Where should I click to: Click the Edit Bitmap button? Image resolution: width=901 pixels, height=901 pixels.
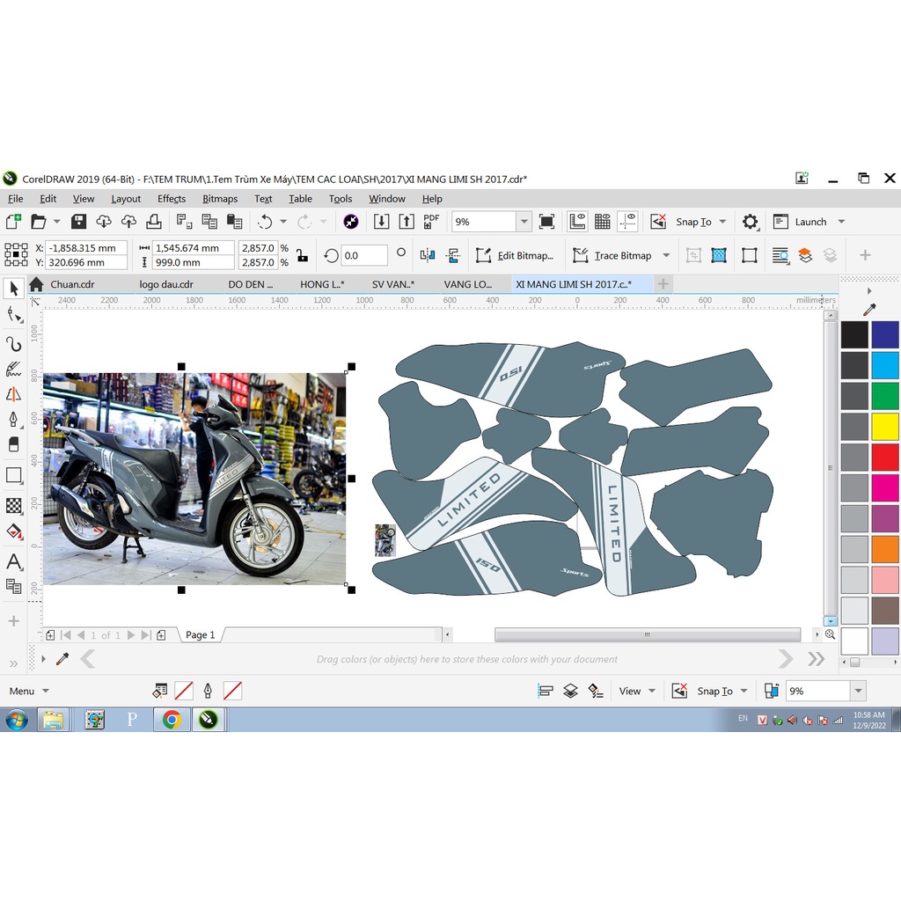[x=514, y=256]
